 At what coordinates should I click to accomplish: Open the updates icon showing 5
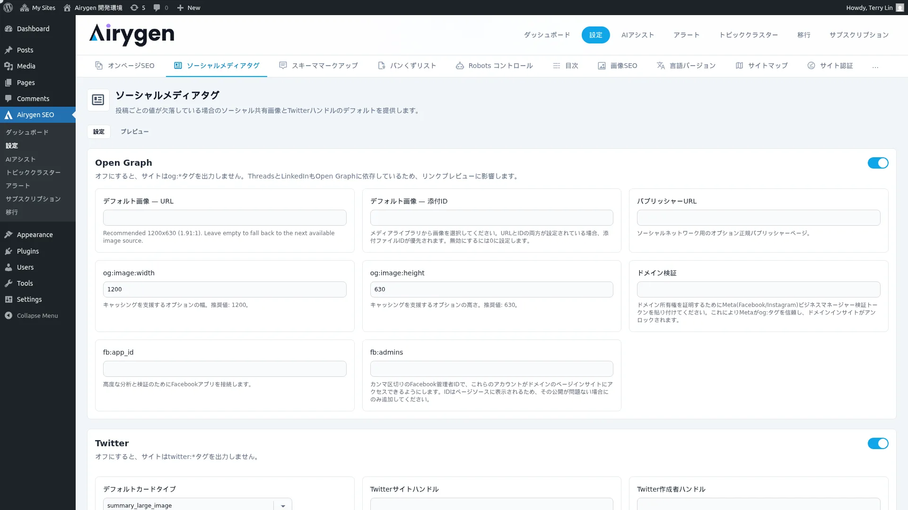tap(134, 8)
